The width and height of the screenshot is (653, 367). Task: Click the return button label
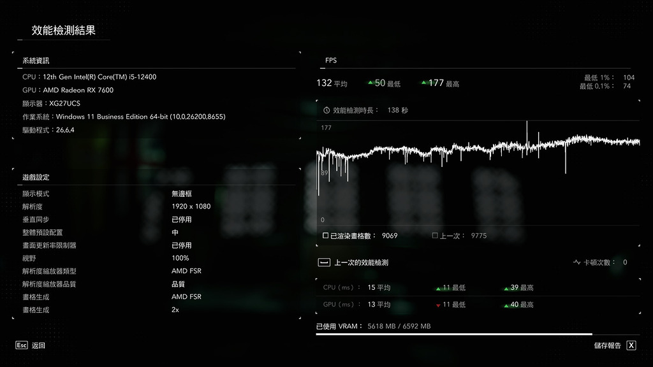(38, 345)
